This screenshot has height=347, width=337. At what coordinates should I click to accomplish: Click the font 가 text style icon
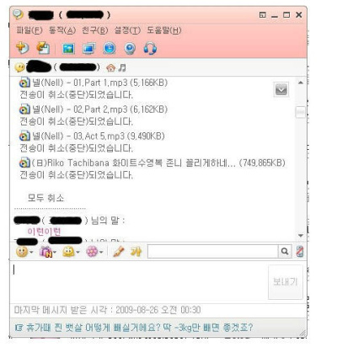click(136, 252)
